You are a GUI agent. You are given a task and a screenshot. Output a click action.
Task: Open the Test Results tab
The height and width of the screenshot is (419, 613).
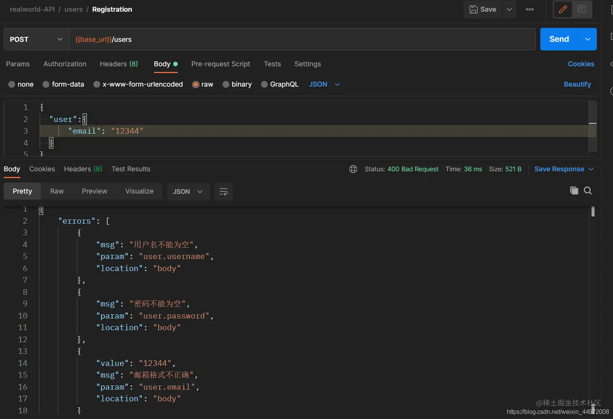coord(131,169)
